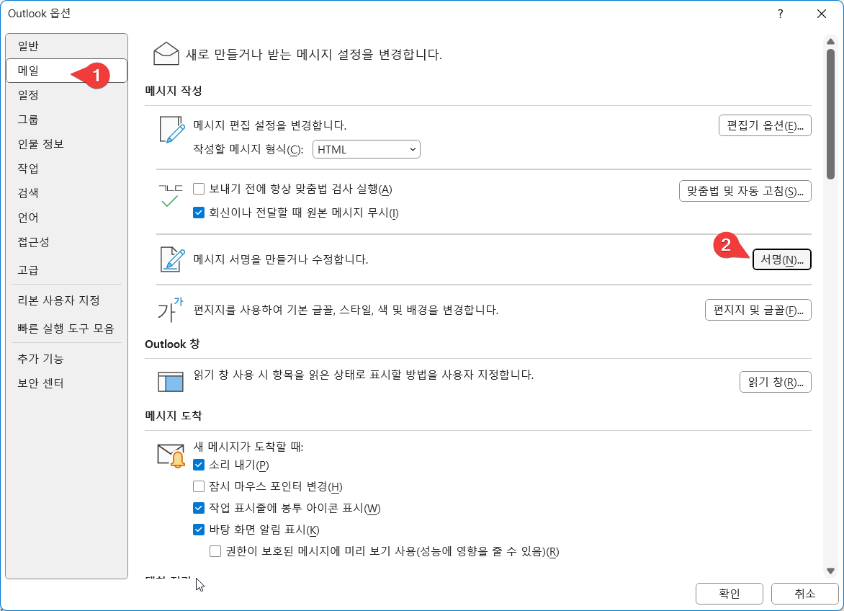The image size is (844, 611).
Task: Open the 검색 category
Action: tap(67, 193)
